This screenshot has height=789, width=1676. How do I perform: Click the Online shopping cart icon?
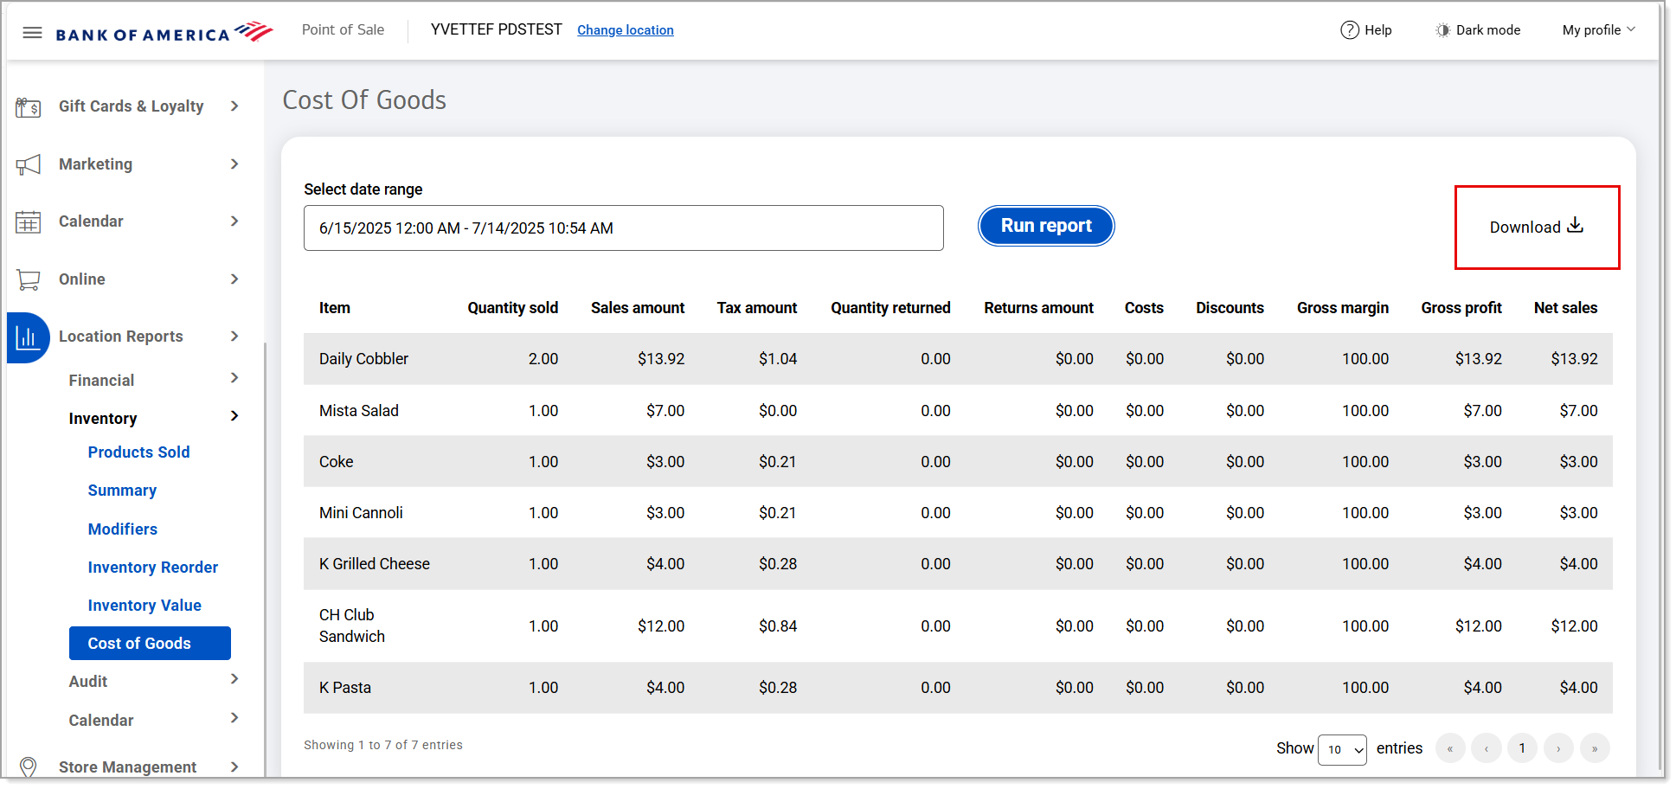(29, 279)
